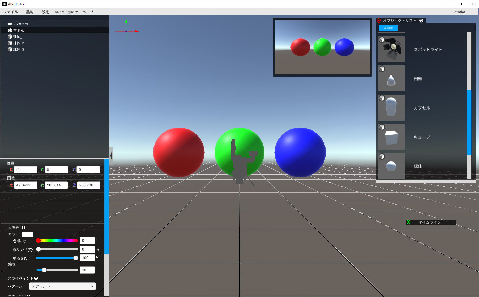This screenshot has width=479, height=297.
Task: Click the attaka account name
Action: [x=460, y=12]
